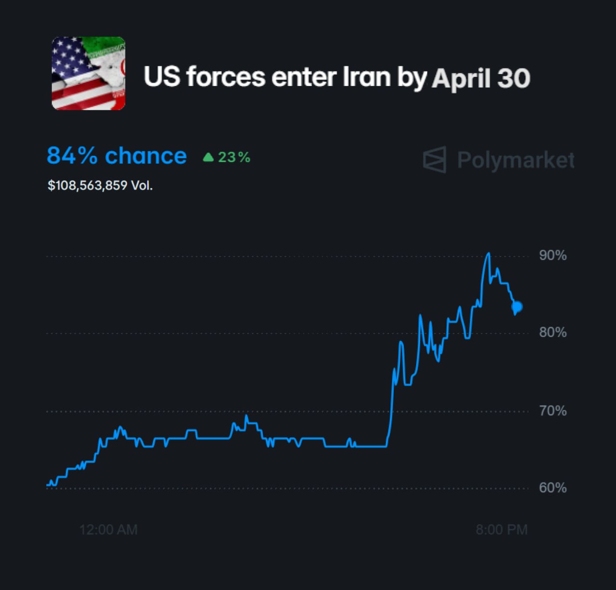Click the April 30 date in the title

click(481, 78)
